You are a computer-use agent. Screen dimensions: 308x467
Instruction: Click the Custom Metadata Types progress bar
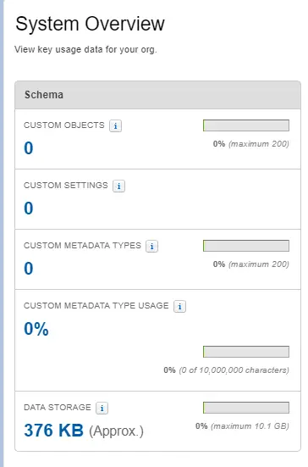246,246
